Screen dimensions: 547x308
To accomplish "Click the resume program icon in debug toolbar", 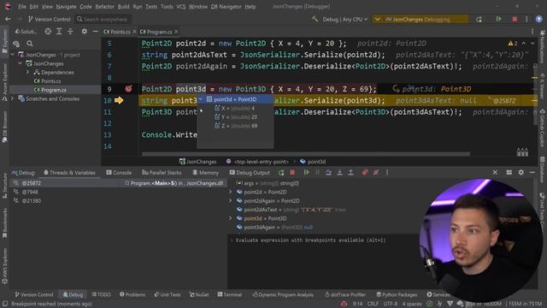I will coord(306,173).
